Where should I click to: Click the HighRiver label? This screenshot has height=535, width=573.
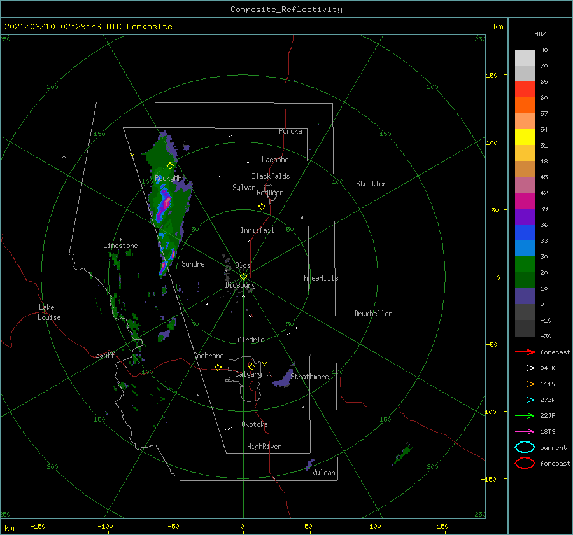(264, 447)
